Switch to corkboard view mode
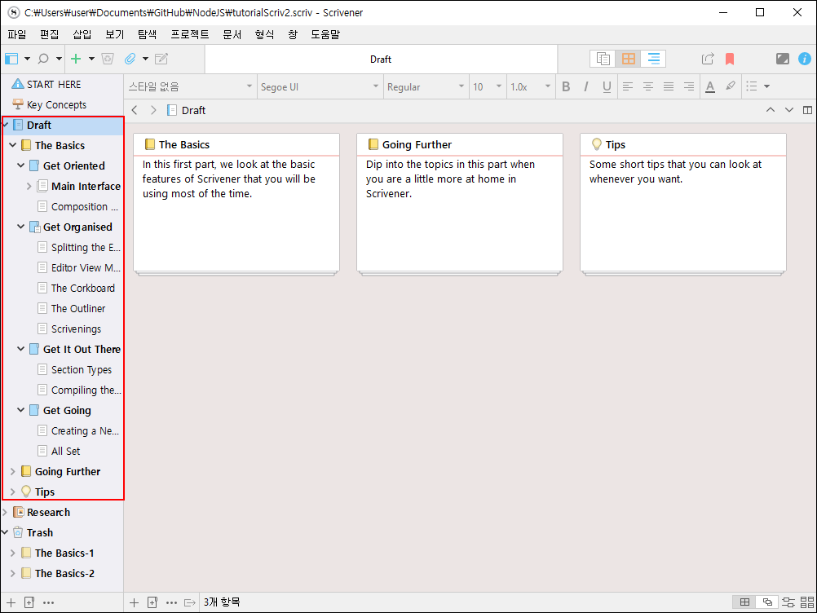Screen dimensions: 817x613 click(x=629, y=59)
